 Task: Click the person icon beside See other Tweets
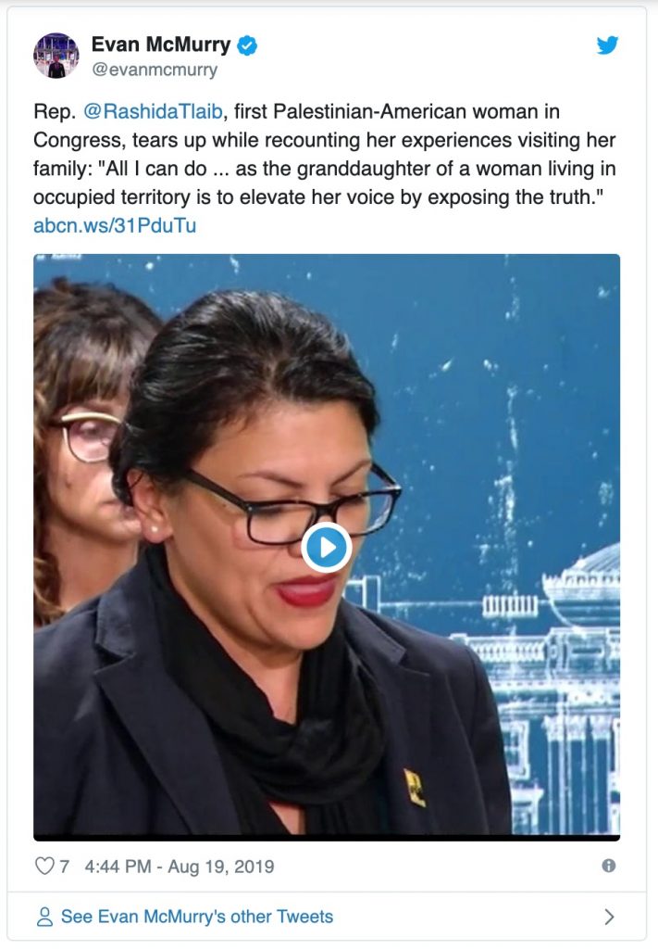pyautogui.click(x=44, y=917)
